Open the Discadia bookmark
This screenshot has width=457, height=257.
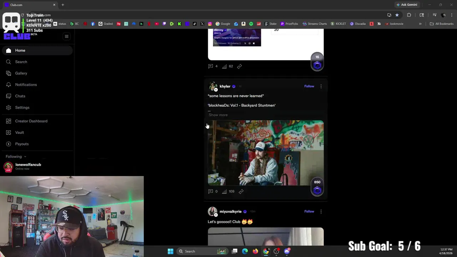point(358,24)
